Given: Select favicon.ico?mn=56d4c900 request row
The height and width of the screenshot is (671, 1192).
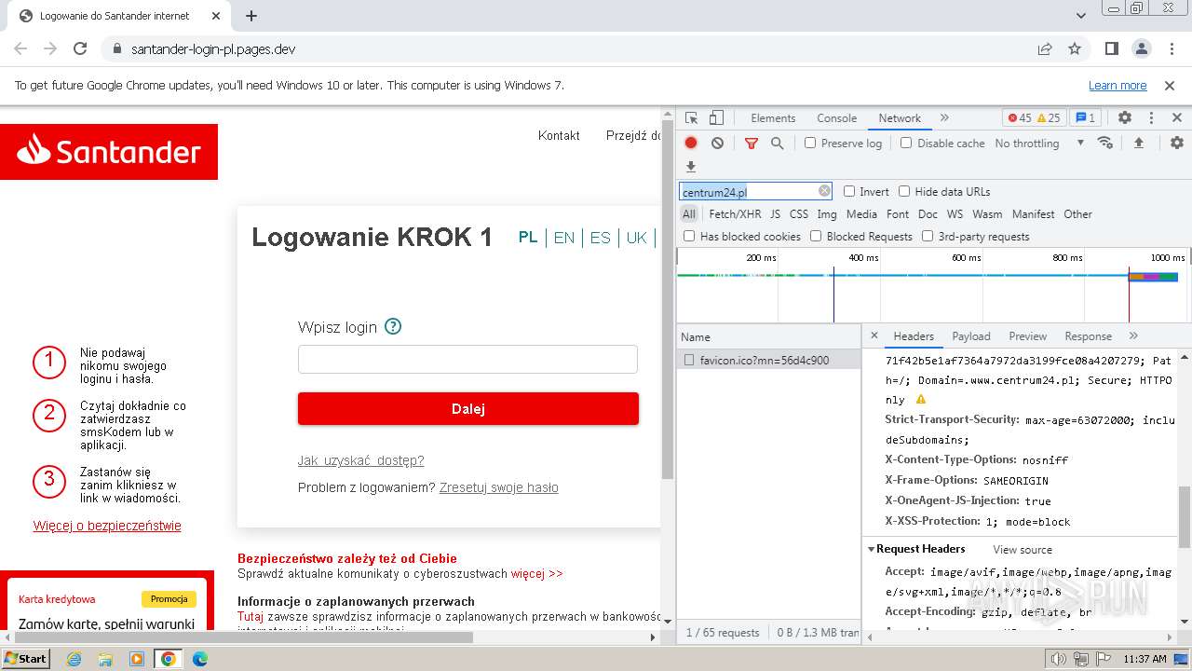Looking at the screenshot, I should pos(769,360).
